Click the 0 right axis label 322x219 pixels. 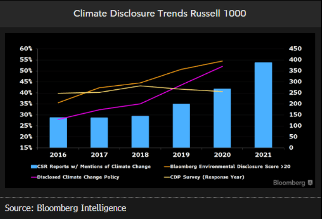(x=291, y=148)
